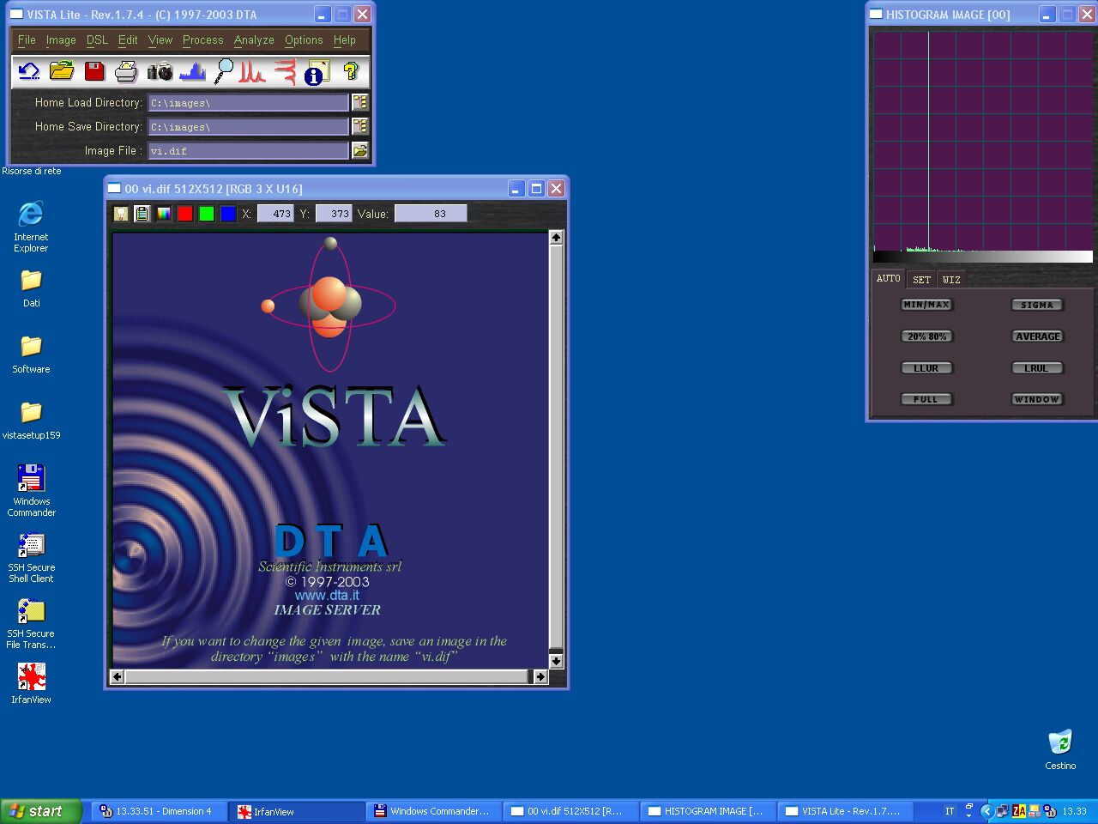This screenshot has height=824, width=1098.
Task: Switch to the SET tab in histogram
Action: point(921,280)
